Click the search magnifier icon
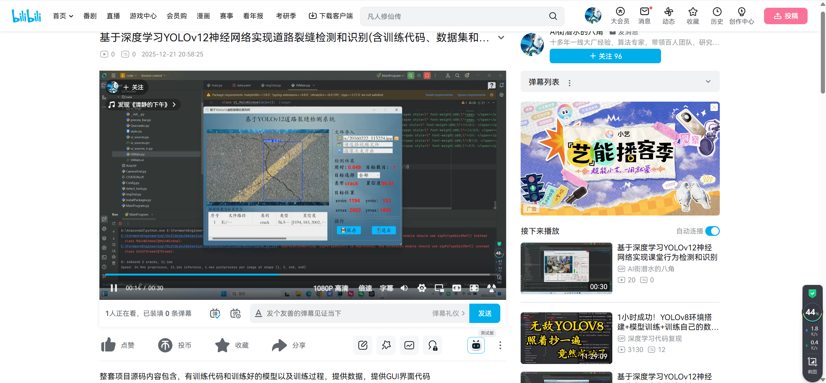826x383 pixels. [x=553, y=16]
